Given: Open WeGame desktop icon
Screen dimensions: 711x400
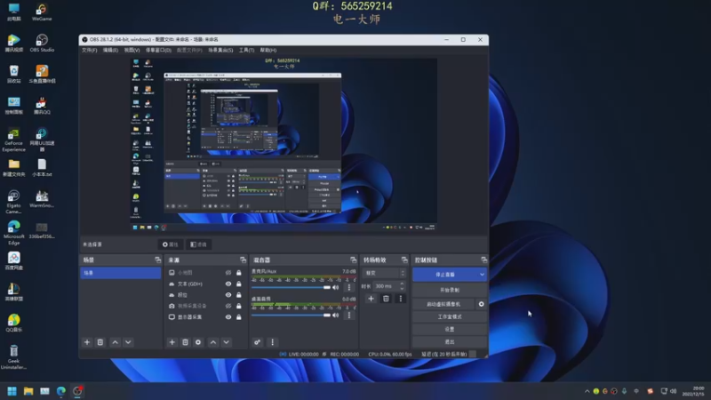Looking at the screenshot, I should (42, 12).
